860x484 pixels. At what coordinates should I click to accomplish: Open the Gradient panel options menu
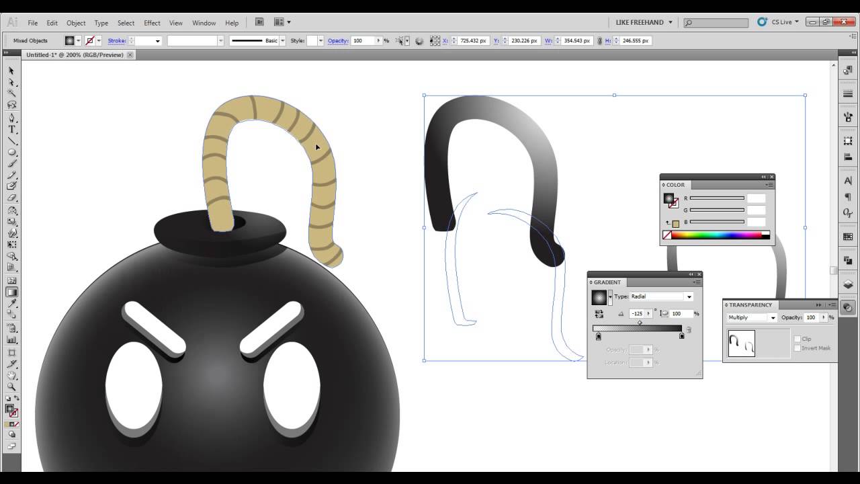tap(697, 282)
